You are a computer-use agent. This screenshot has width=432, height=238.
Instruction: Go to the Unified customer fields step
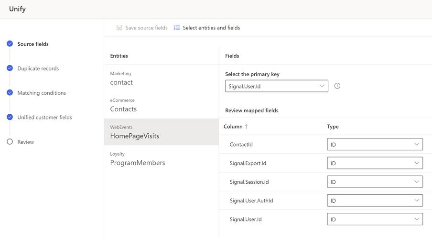44,117
